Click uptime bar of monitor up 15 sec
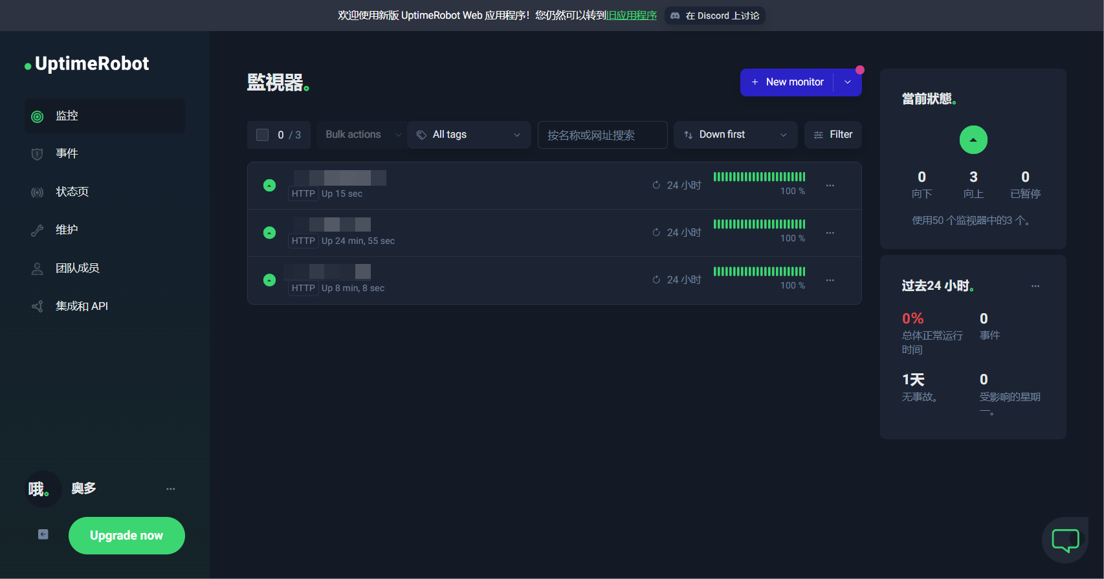The image size is (1104, 579). tap(760, 177)
